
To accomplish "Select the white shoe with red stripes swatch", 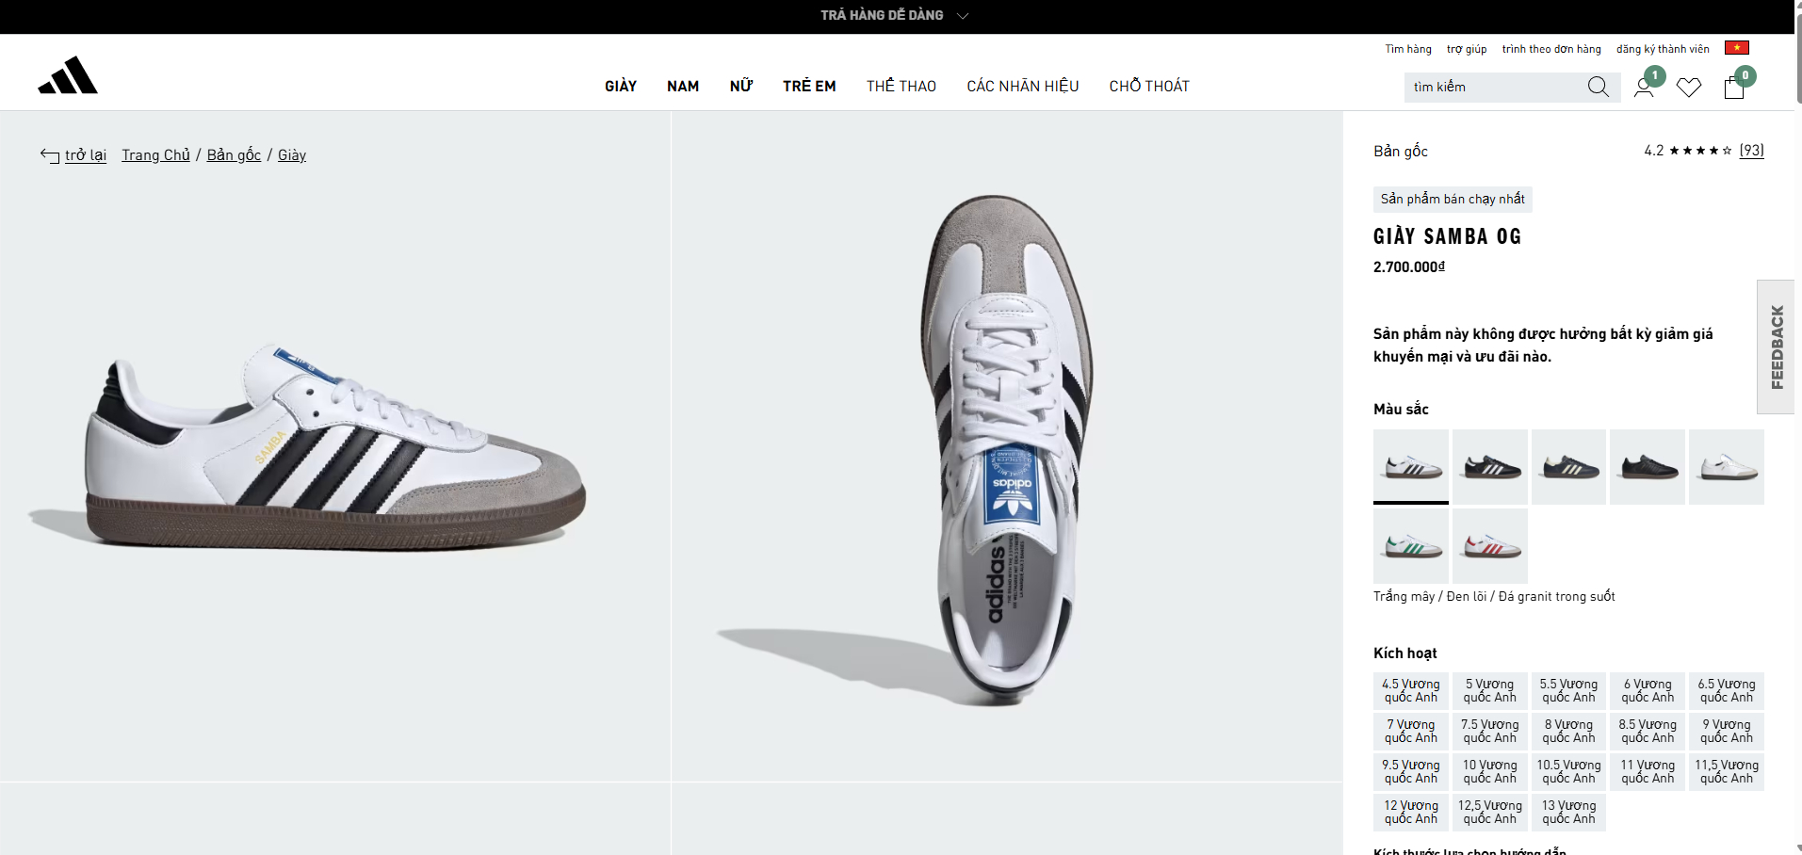I will [x=1490, y=546].
